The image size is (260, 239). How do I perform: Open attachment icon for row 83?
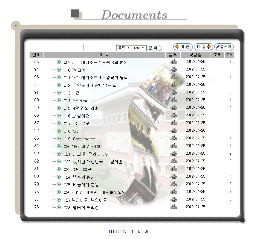point(174,153)
